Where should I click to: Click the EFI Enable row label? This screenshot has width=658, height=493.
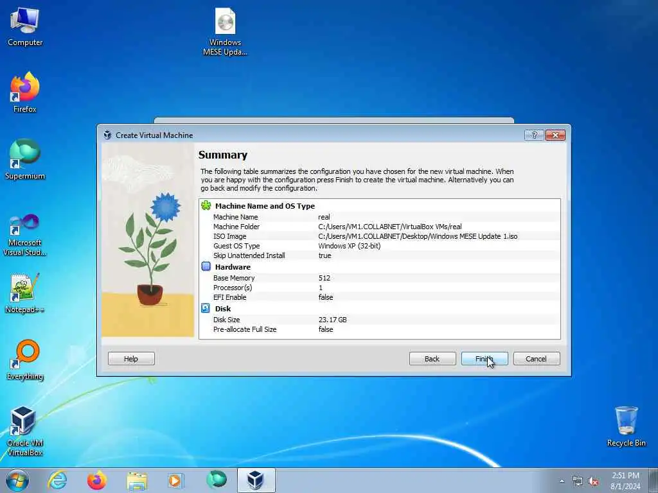(229, 297)
